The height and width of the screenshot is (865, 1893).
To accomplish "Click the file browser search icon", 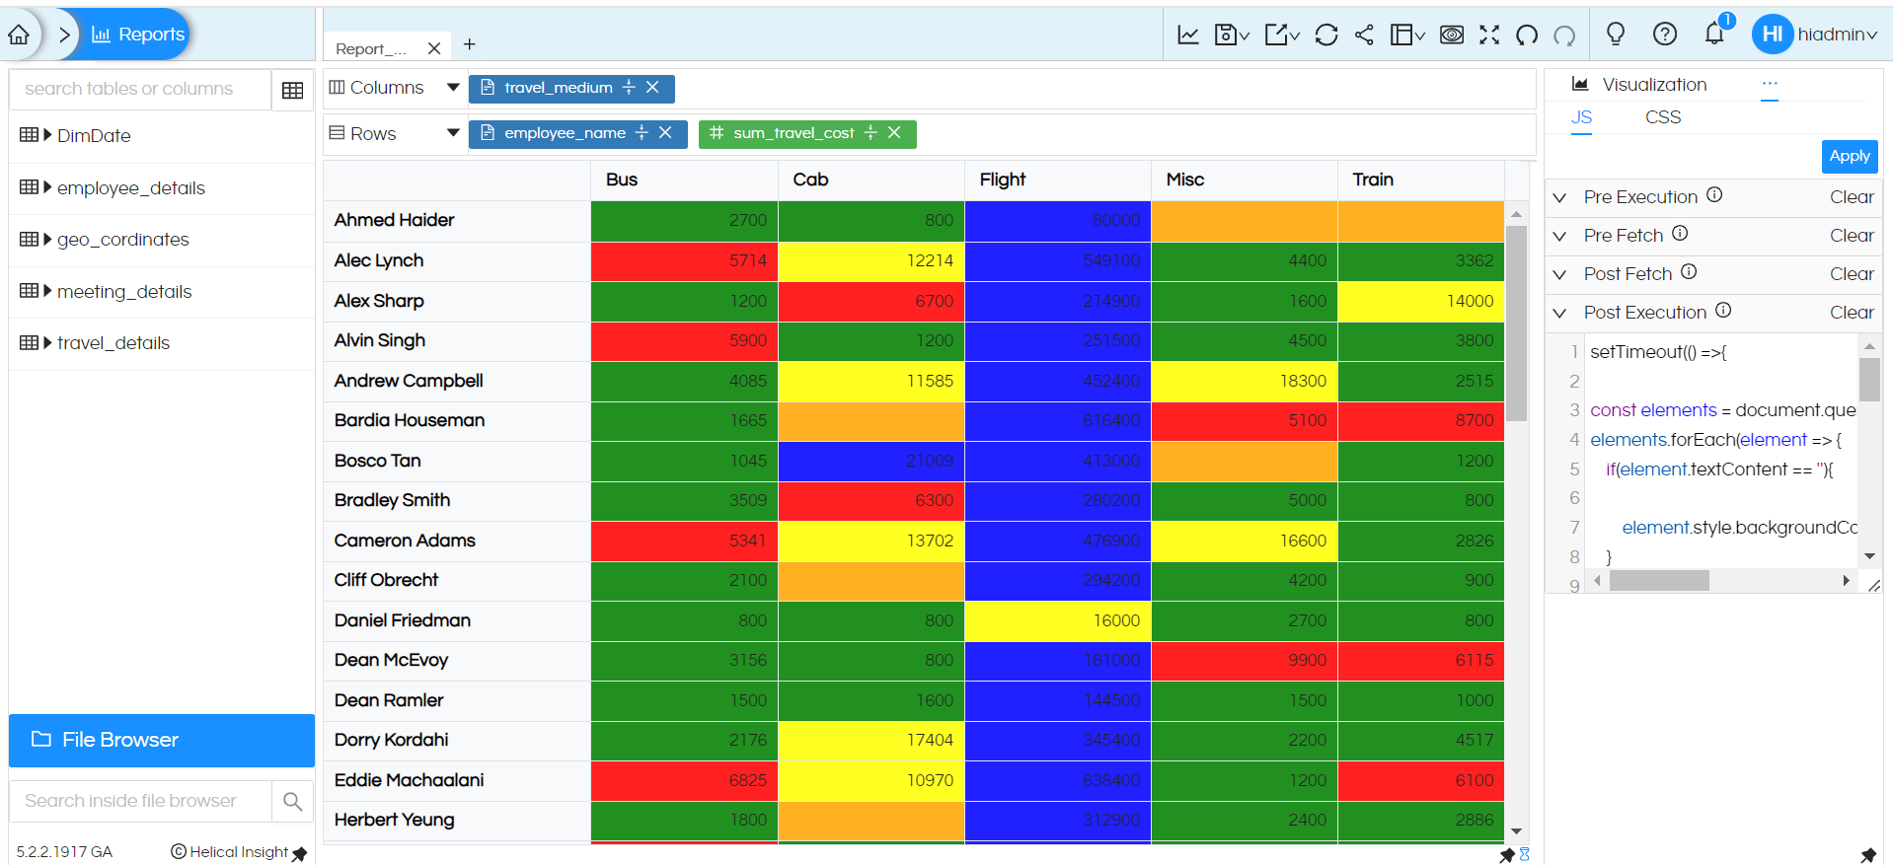I will tap(293, 801).
